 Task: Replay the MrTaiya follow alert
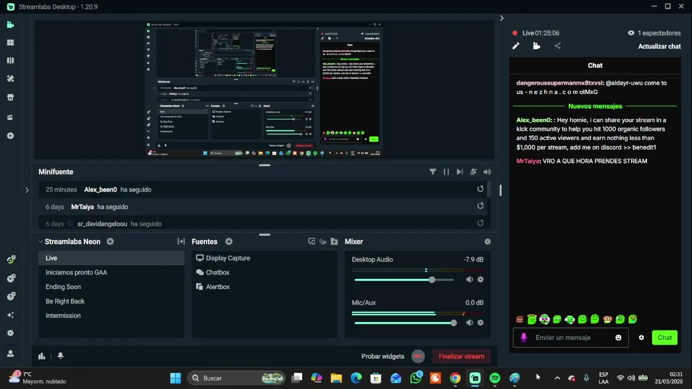(x=480, y=206)
